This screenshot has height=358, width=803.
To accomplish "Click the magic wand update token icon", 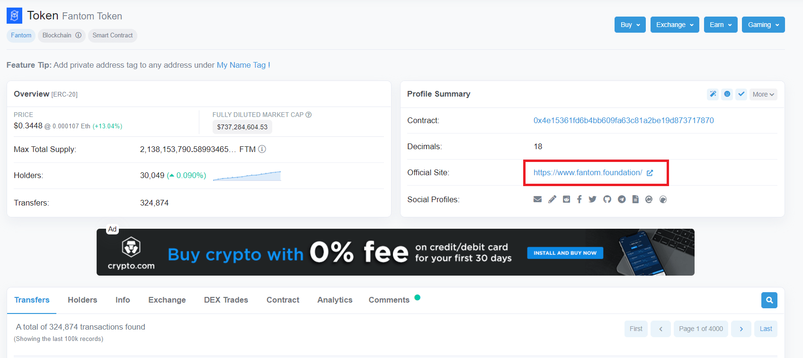I will tap(713, 94).
